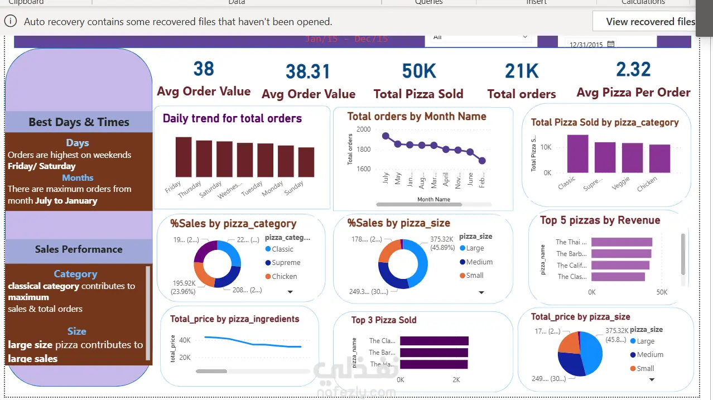The height and width of the screenshot is (400, 713).
Task: Expand more legend items in Total_price by pizza_size
Action: (x=652, y=380)
